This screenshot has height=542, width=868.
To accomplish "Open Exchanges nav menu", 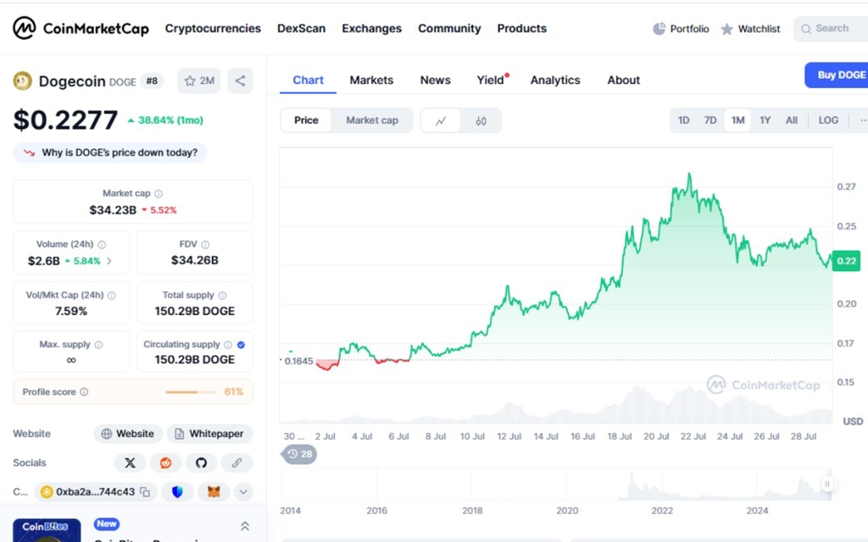I will pos(371,28).
